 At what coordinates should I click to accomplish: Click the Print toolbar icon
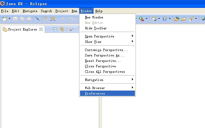(29, 19)
